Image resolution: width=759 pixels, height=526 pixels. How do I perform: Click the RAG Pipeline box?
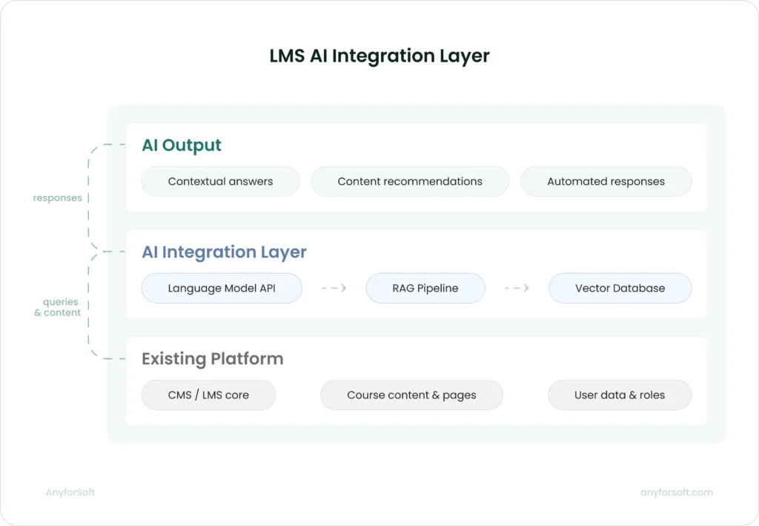[x=425, y=288]
